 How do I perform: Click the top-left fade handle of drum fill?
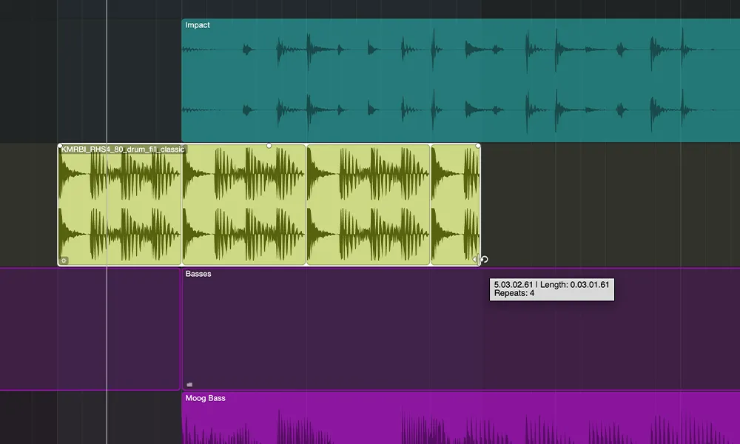(x=60, y=146)
